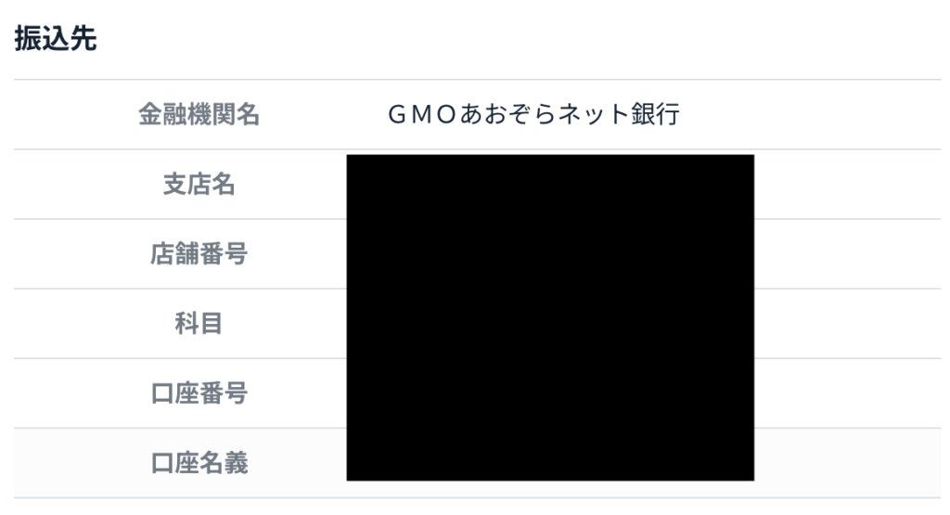Select the 口座番号 row label

click(199, 393)
